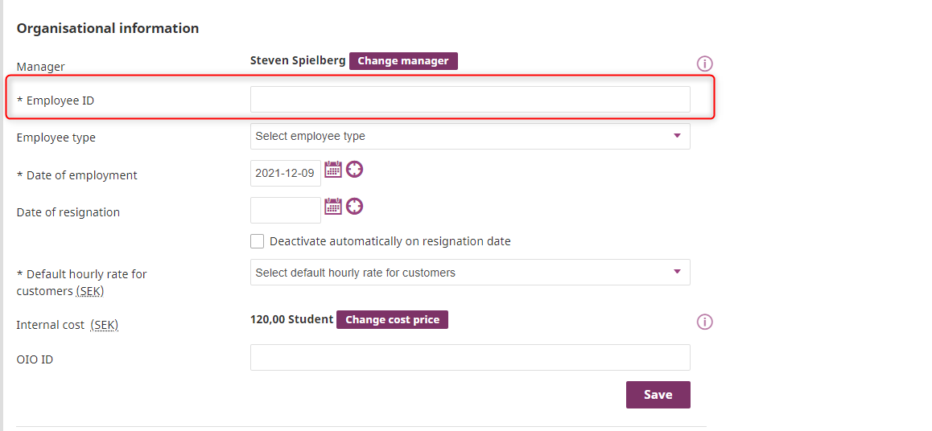
Task: Click the manager name Steven Spielberg
Action: tap(298, 61)
